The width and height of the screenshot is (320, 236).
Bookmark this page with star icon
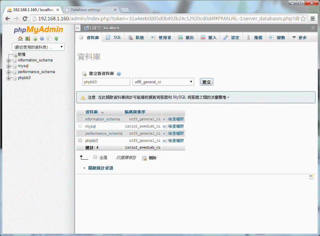[x=303, y=19]
